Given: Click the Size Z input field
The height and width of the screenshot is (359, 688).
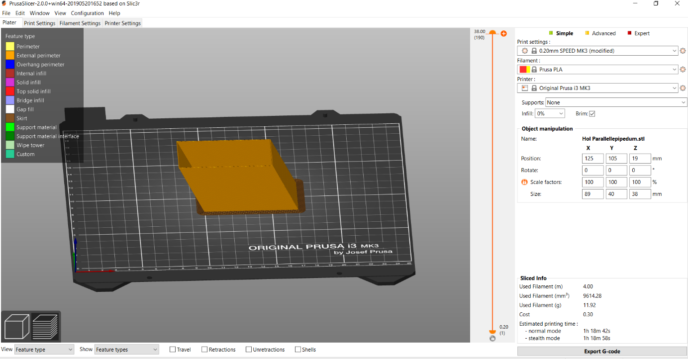Looking at the screenshot, I should point(640,194).
